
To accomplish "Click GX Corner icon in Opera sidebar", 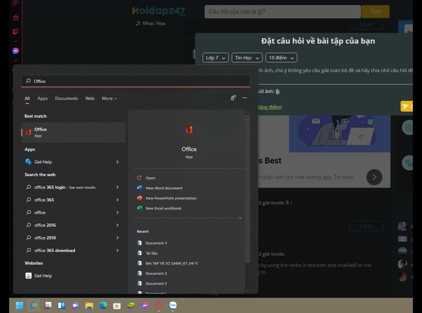I will click(16, 17).
